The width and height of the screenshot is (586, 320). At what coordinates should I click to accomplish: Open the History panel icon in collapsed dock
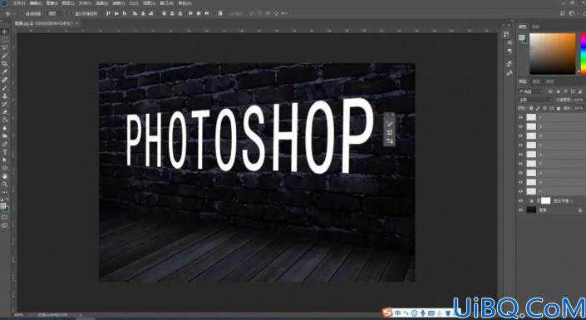coord(506,34)
